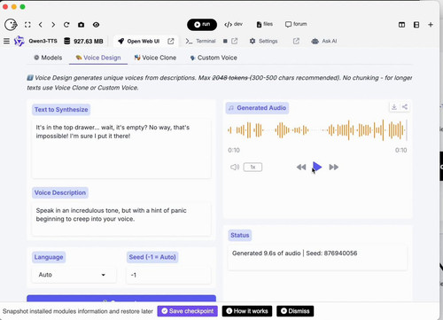Open the Language dropdown showing Auto
443x320 pixels.
click(74, 275)
